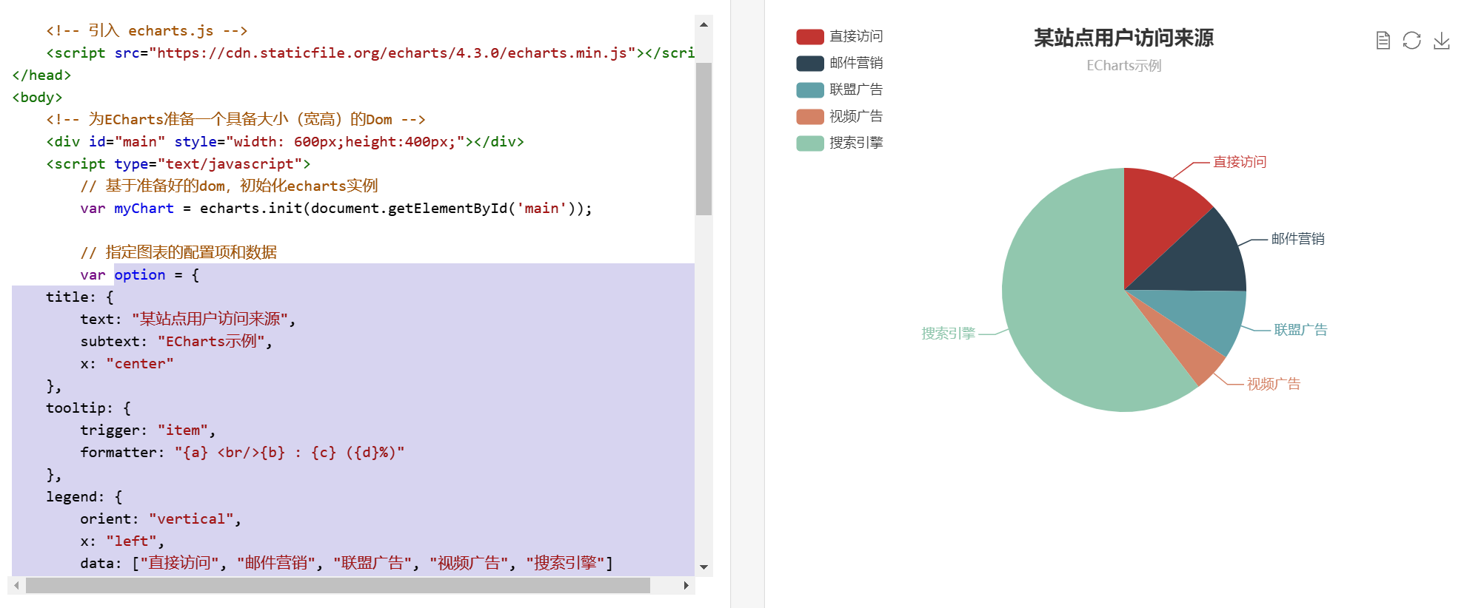Click the horizontal scroll right arrow
Image resolution: width=1467 pixels, height=608 pixels.
point(686,585)
